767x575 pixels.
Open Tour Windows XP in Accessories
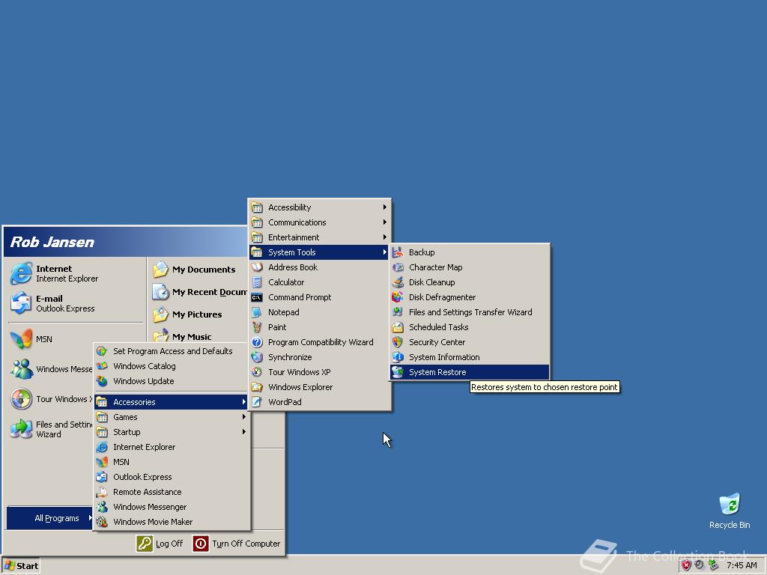319,372
